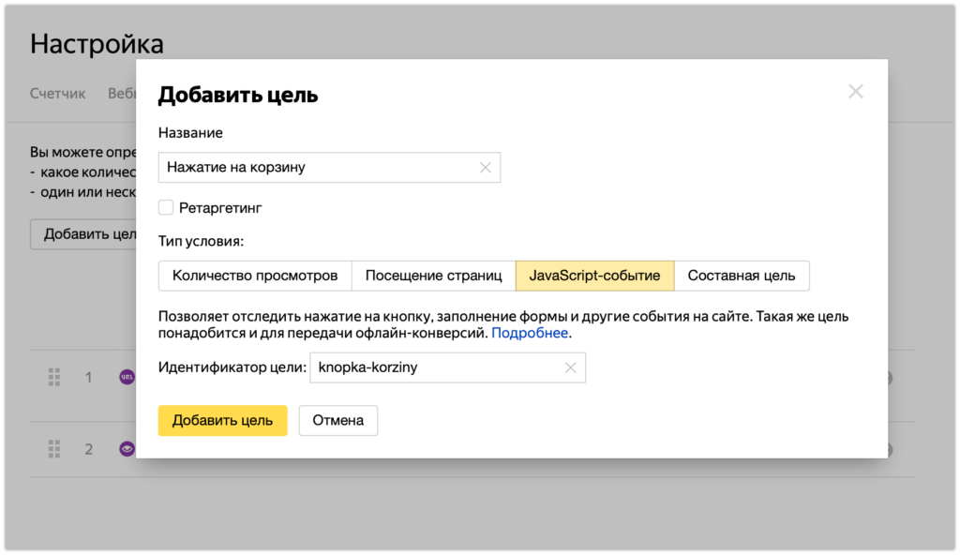The image size is (960, 555).
Task: Click into the Название text field
Action: [319, 168]
